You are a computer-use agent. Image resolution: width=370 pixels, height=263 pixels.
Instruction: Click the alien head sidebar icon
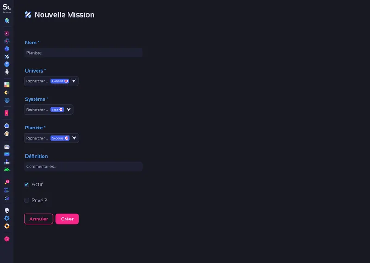coord(7,210)
